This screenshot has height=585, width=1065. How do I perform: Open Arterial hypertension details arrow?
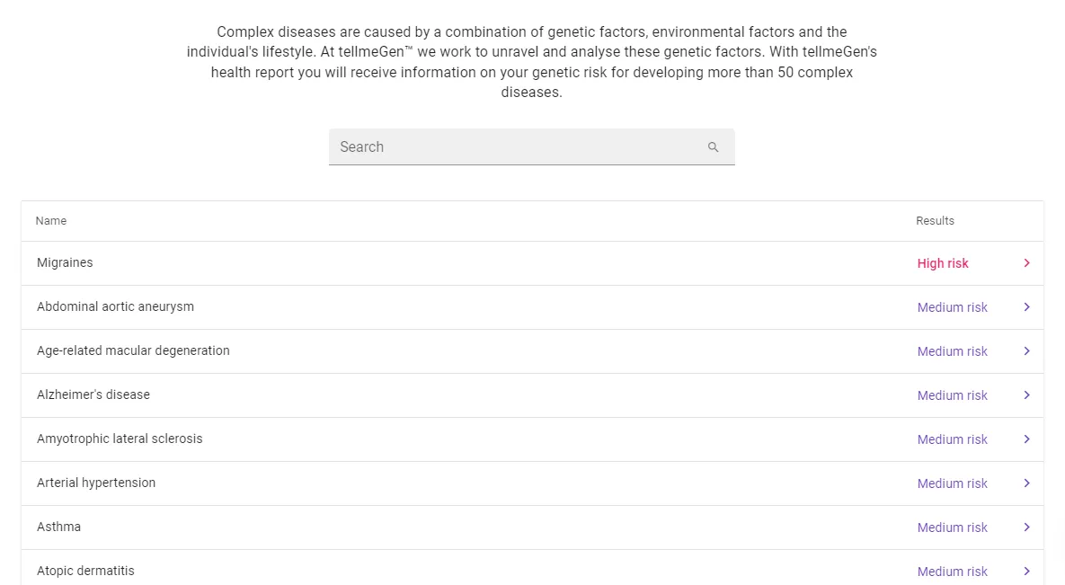[x=1026, y=483]
